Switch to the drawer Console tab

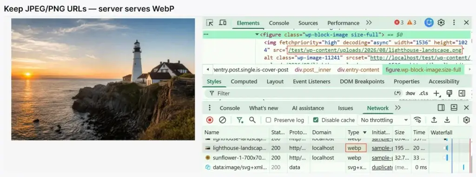coord(230,108)
